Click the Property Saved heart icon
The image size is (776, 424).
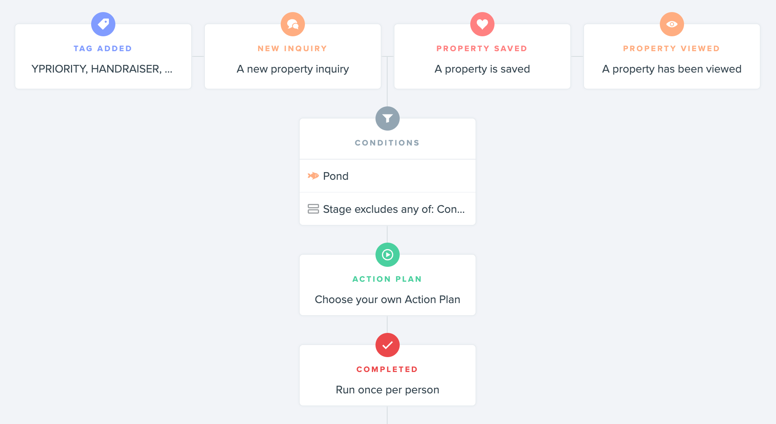[x=482, y=24]
